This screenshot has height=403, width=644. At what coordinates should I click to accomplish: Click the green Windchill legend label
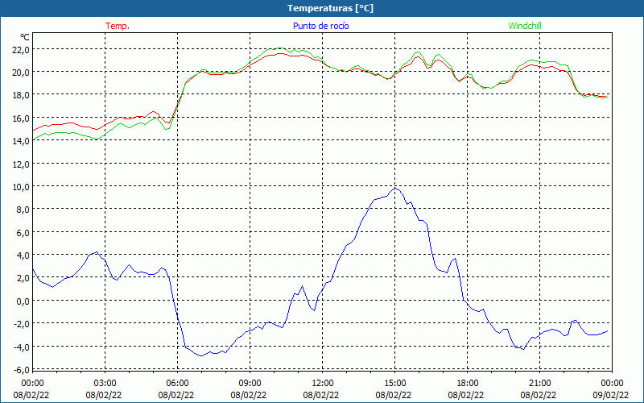[x=525, y=26]
